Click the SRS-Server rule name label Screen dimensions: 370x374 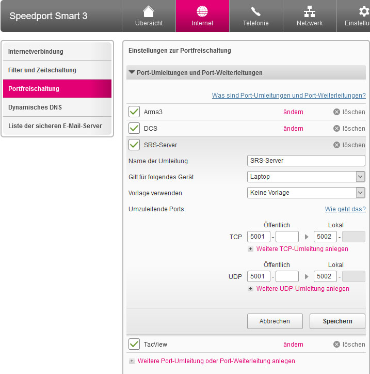pyautogui.click(x=160, y=145)
